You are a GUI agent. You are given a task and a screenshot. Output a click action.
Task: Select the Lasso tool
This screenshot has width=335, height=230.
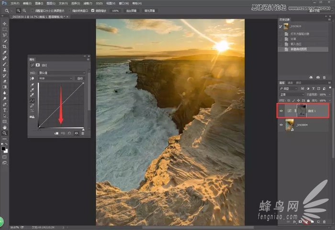click(x=4, y=35)
